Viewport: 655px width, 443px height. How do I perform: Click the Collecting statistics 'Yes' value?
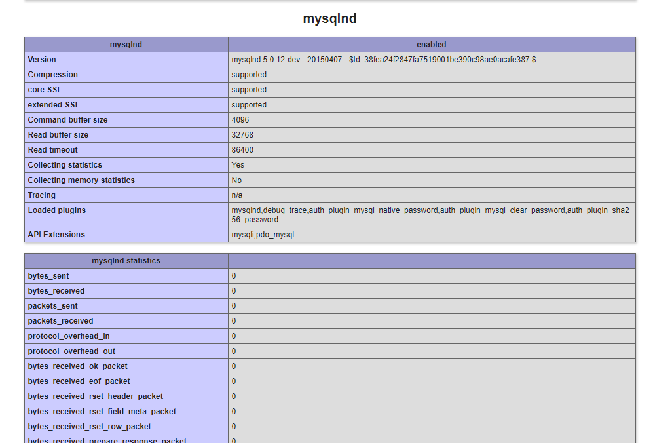pos(238,165)
